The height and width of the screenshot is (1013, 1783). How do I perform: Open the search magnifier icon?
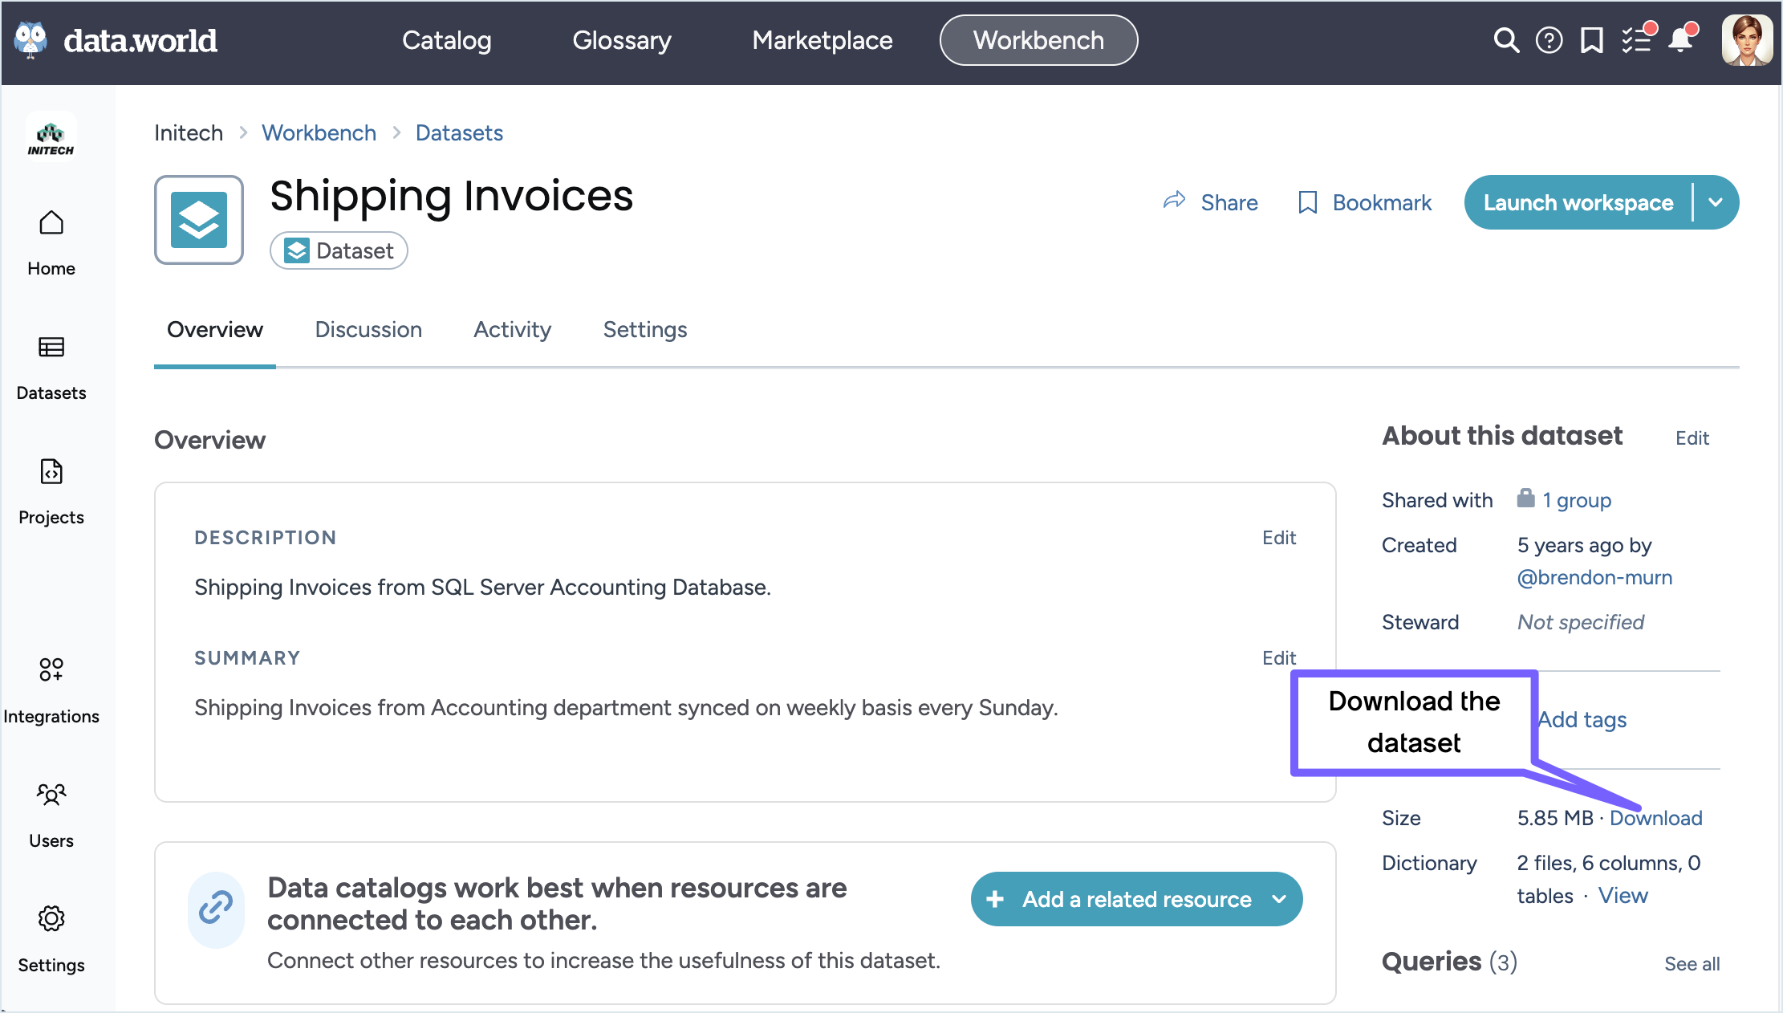coord(1506,40)
